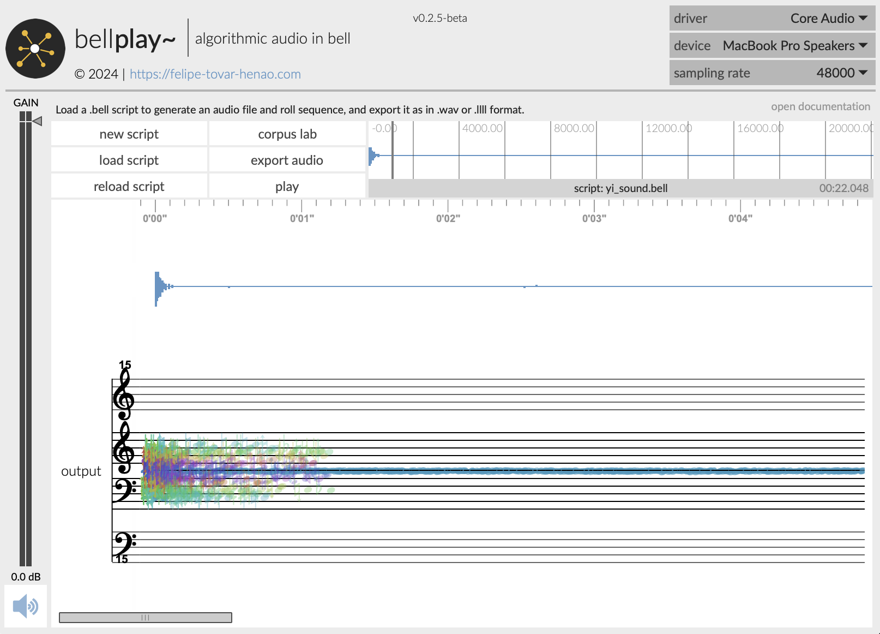Click the load script button
Image resolution: width=880 pixels, height=634 pixels.
click(x=129, y=160)
